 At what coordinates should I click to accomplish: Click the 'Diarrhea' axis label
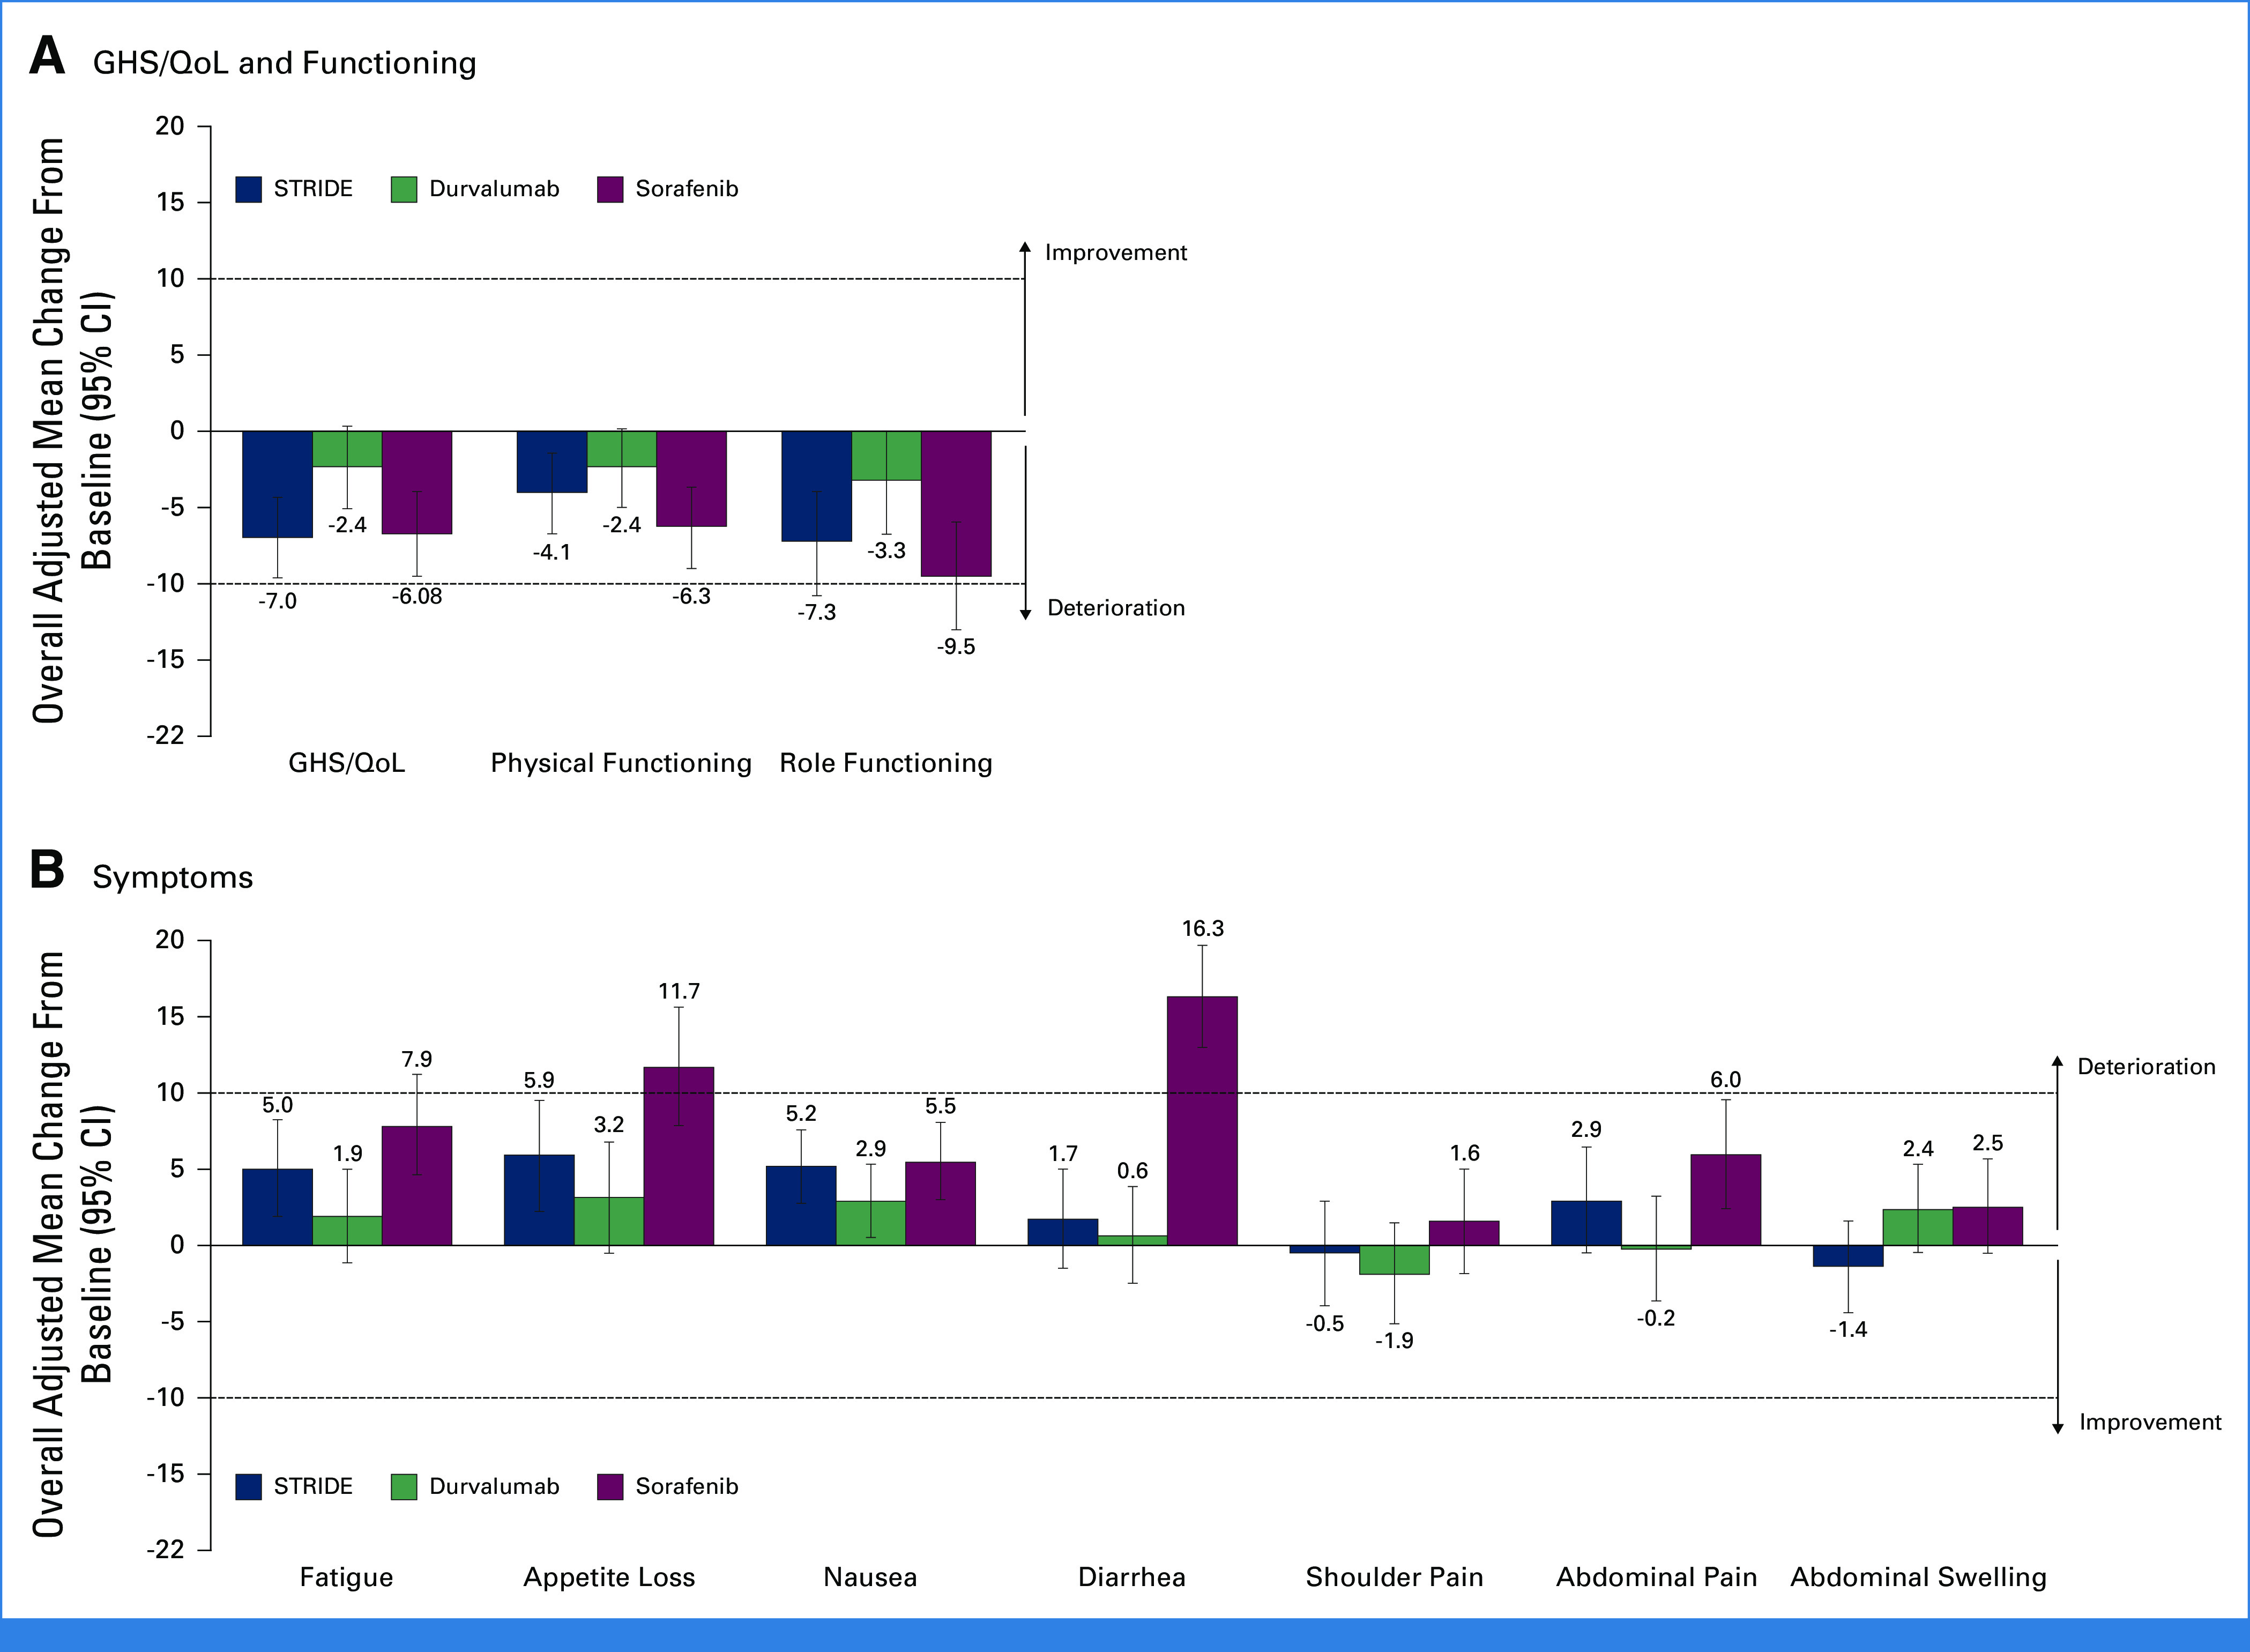(1132, 1577)
